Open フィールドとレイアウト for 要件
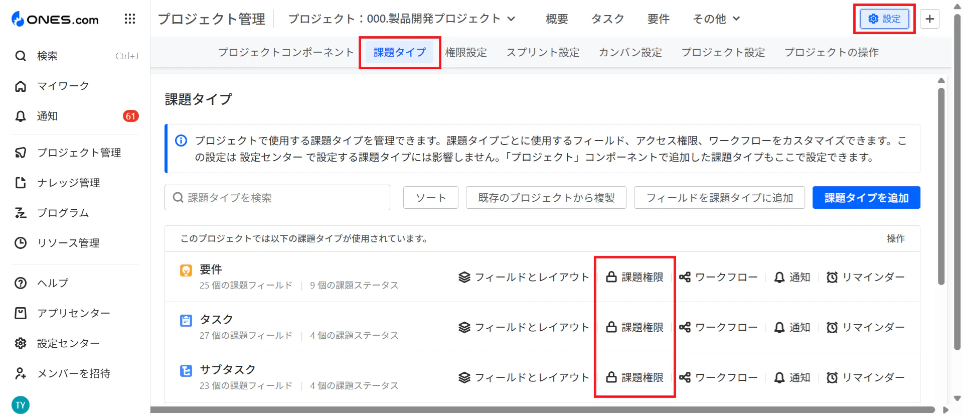Screen dimensions: 963x415 524,277
